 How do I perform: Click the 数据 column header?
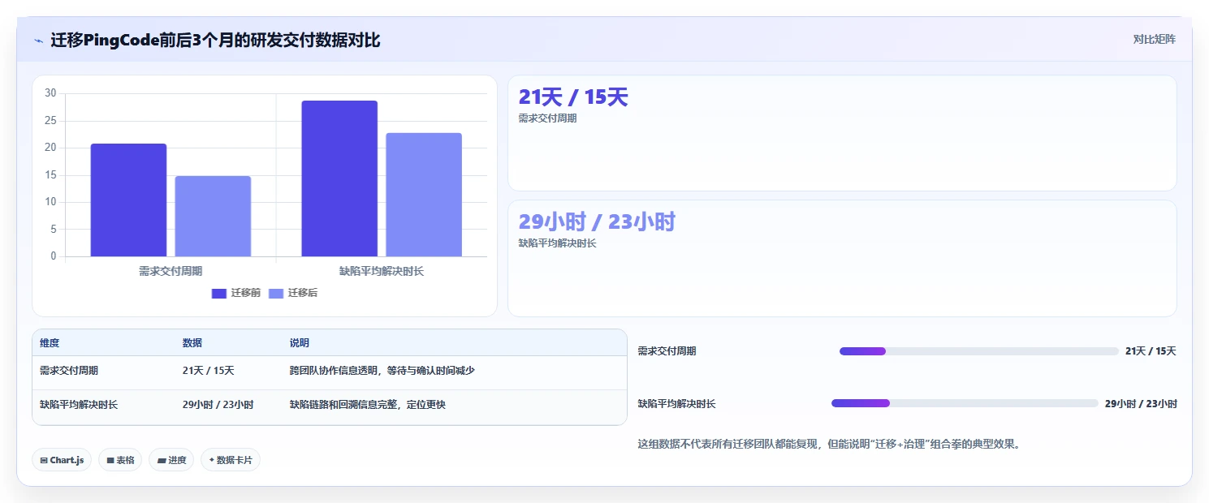tap(192, 343)
